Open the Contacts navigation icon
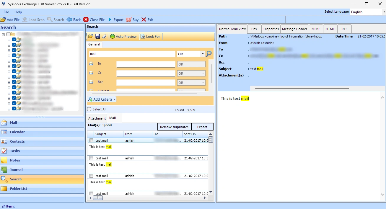386x209 pixels. 4,141
